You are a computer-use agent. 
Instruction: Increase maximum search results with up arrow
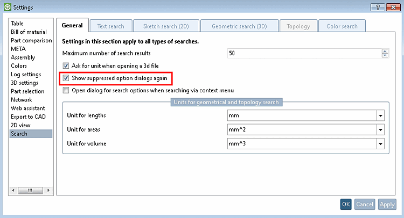click(x=385, y=51)
